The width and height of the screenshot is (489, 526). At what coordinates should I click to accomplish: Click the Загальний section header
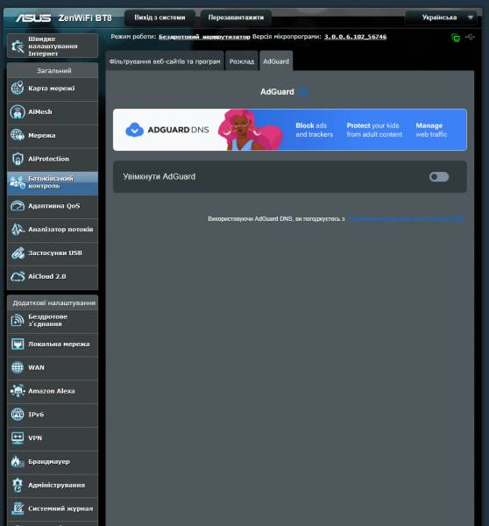[x=53, y=70]
